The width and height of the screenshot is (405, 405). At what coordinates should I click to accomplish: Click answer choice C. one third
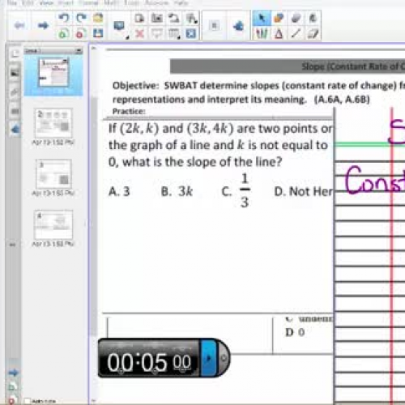pyautogui.click(x=236, y=191)
